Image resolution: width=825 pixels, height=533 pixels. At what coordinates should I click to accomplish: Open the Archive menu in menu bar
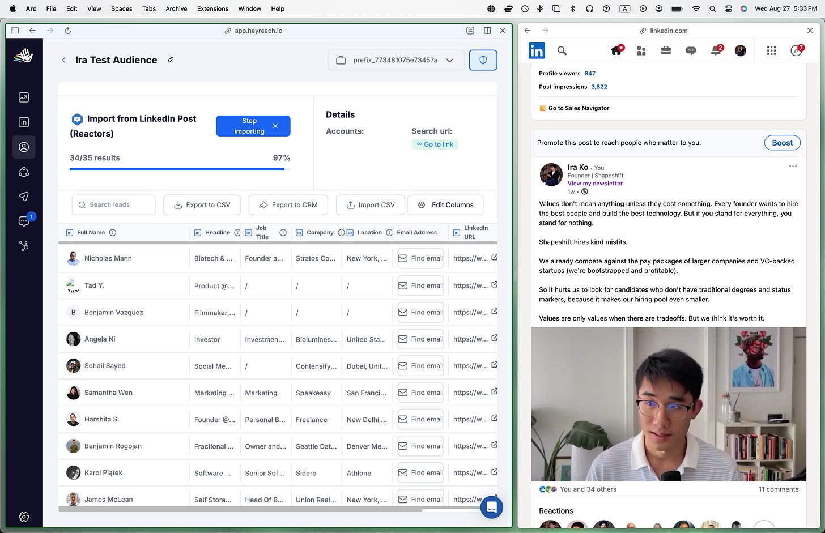click(176, 8)
